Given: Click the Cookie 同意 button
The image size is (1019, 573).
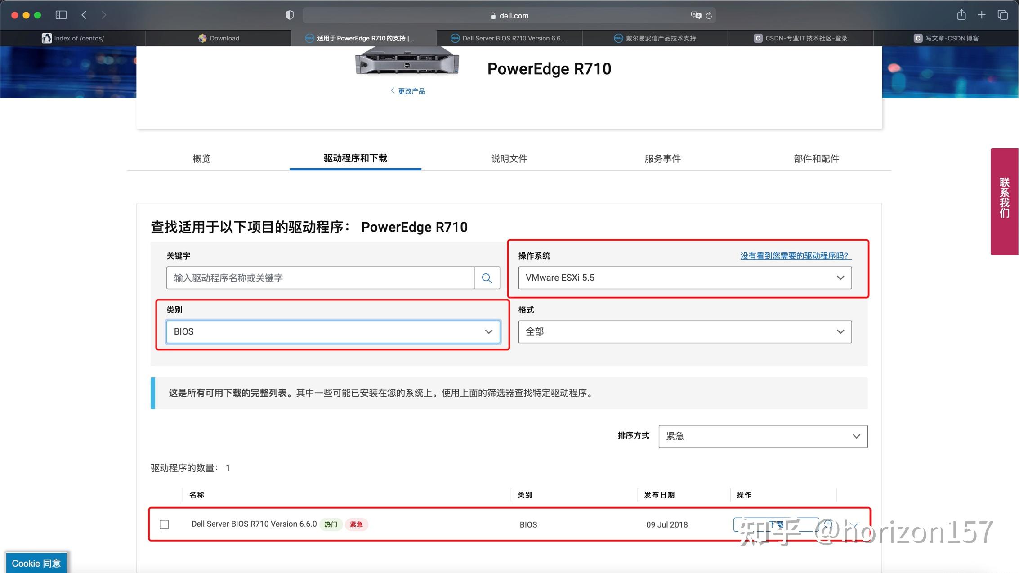Looking at the screenshot, I should point(36,563).
